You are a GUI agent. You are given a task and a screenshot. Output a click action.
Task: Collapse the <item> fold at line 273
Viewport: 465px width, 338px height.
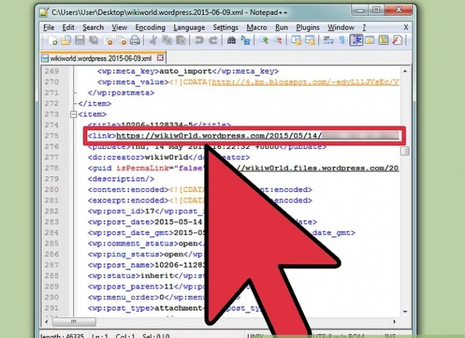tap(73, 114)
